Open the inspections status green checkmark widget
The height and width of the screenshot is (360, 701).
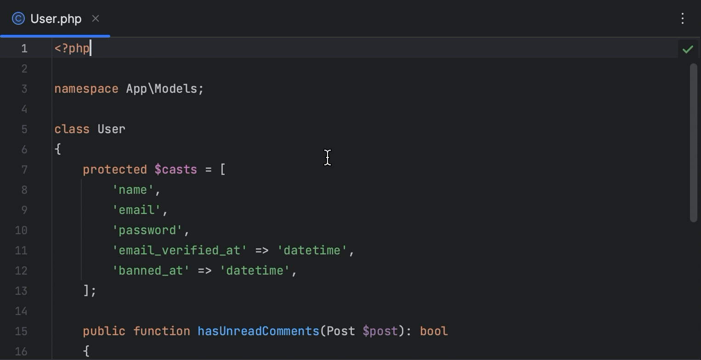tap(688, 49)
